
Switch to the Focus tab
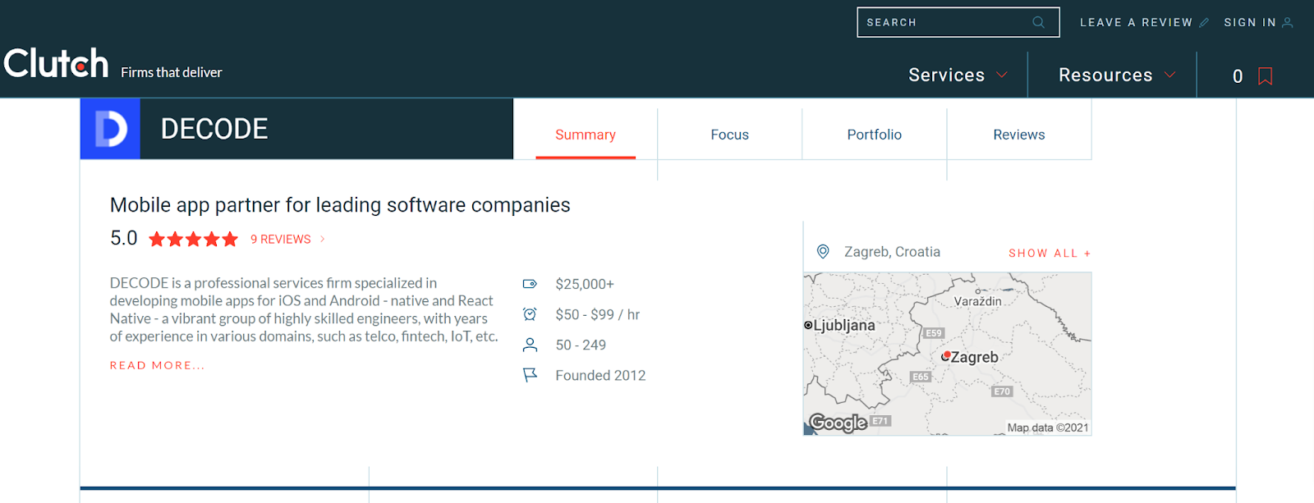point(729,135)
